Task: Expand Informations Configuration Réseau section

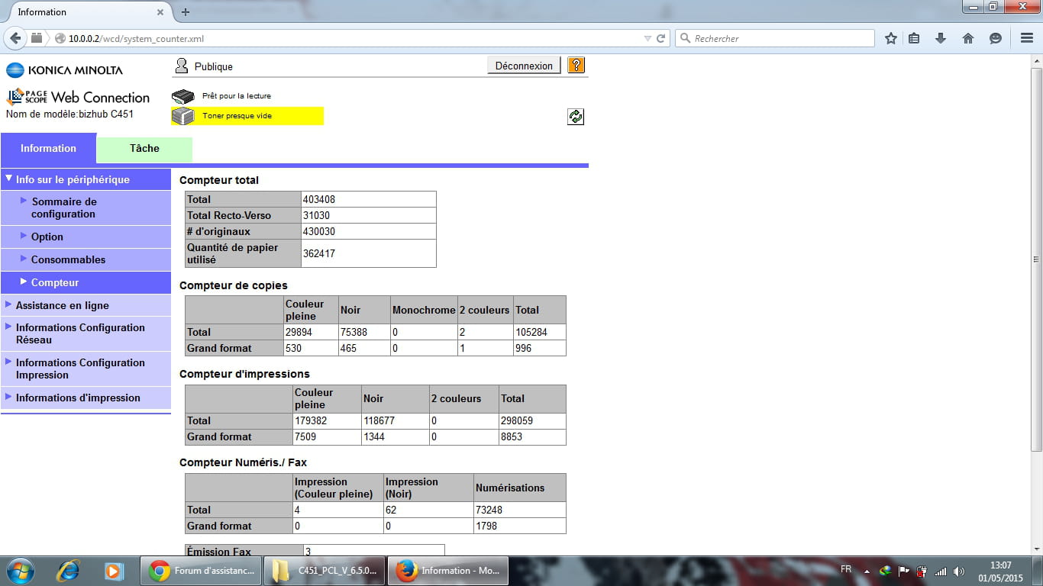Action: tap(80, 333)
